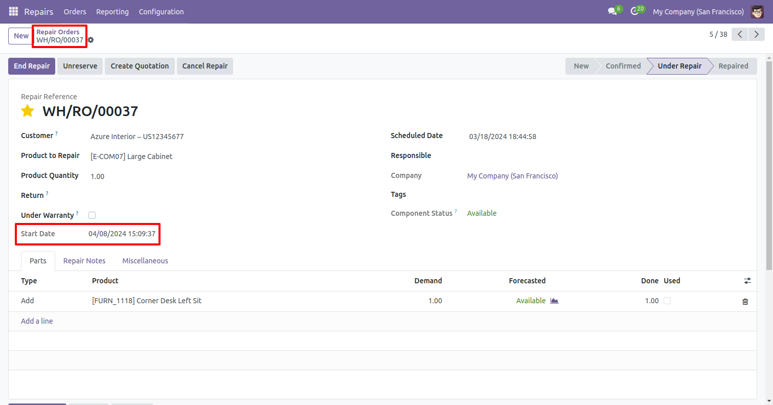773x405 pixels.
Task: Open the apps grid menu icon
Action: pyautogui.click(x=13, y=11)
